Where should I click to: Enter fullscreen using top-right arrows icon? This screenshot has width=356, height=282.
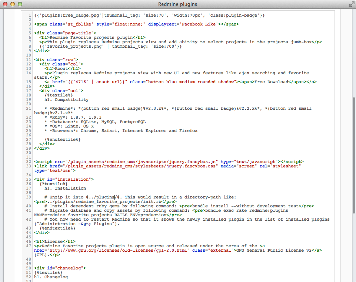[x=351, y=4]
